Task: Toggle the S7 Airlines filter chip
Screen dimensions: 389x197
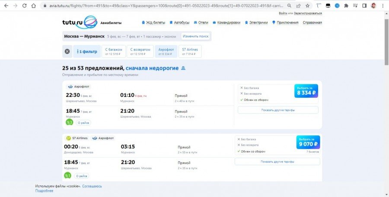Action: [x=190, y=51]
